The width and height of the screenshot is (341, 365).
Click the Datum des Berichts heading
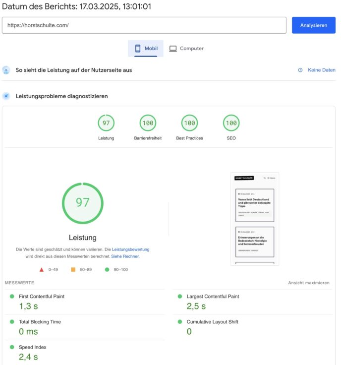[76, 6]
